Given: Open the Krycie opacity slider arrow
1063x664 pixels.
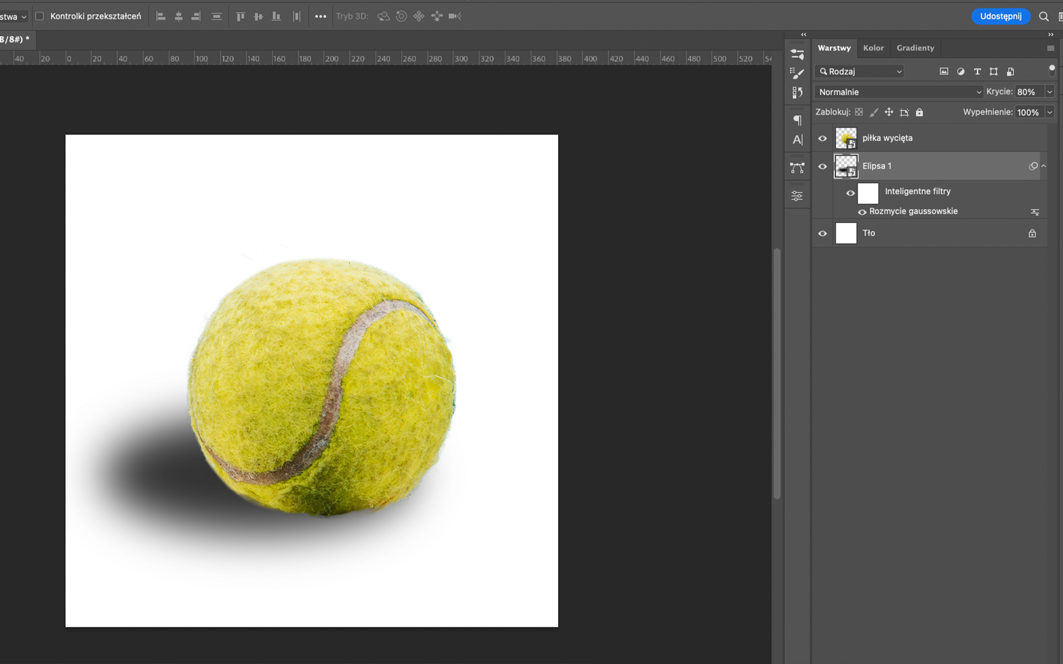Looking at the screenshot, I should [1049, 92].
